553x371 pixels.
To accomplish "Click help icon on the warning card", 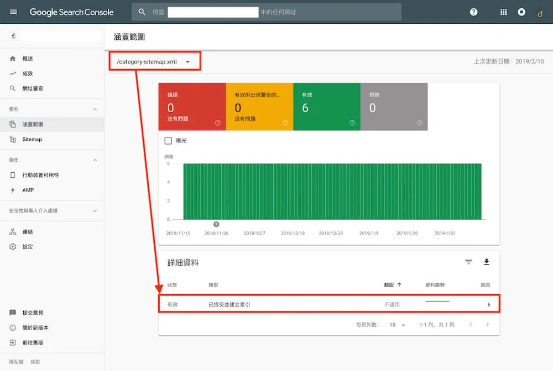I will pyautogui.click(x=285, y=123).
